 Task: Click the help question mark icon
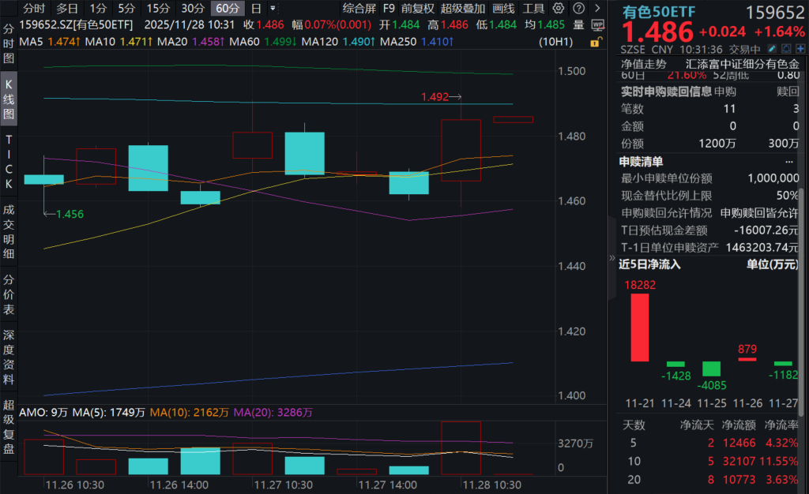click(577, 9)
